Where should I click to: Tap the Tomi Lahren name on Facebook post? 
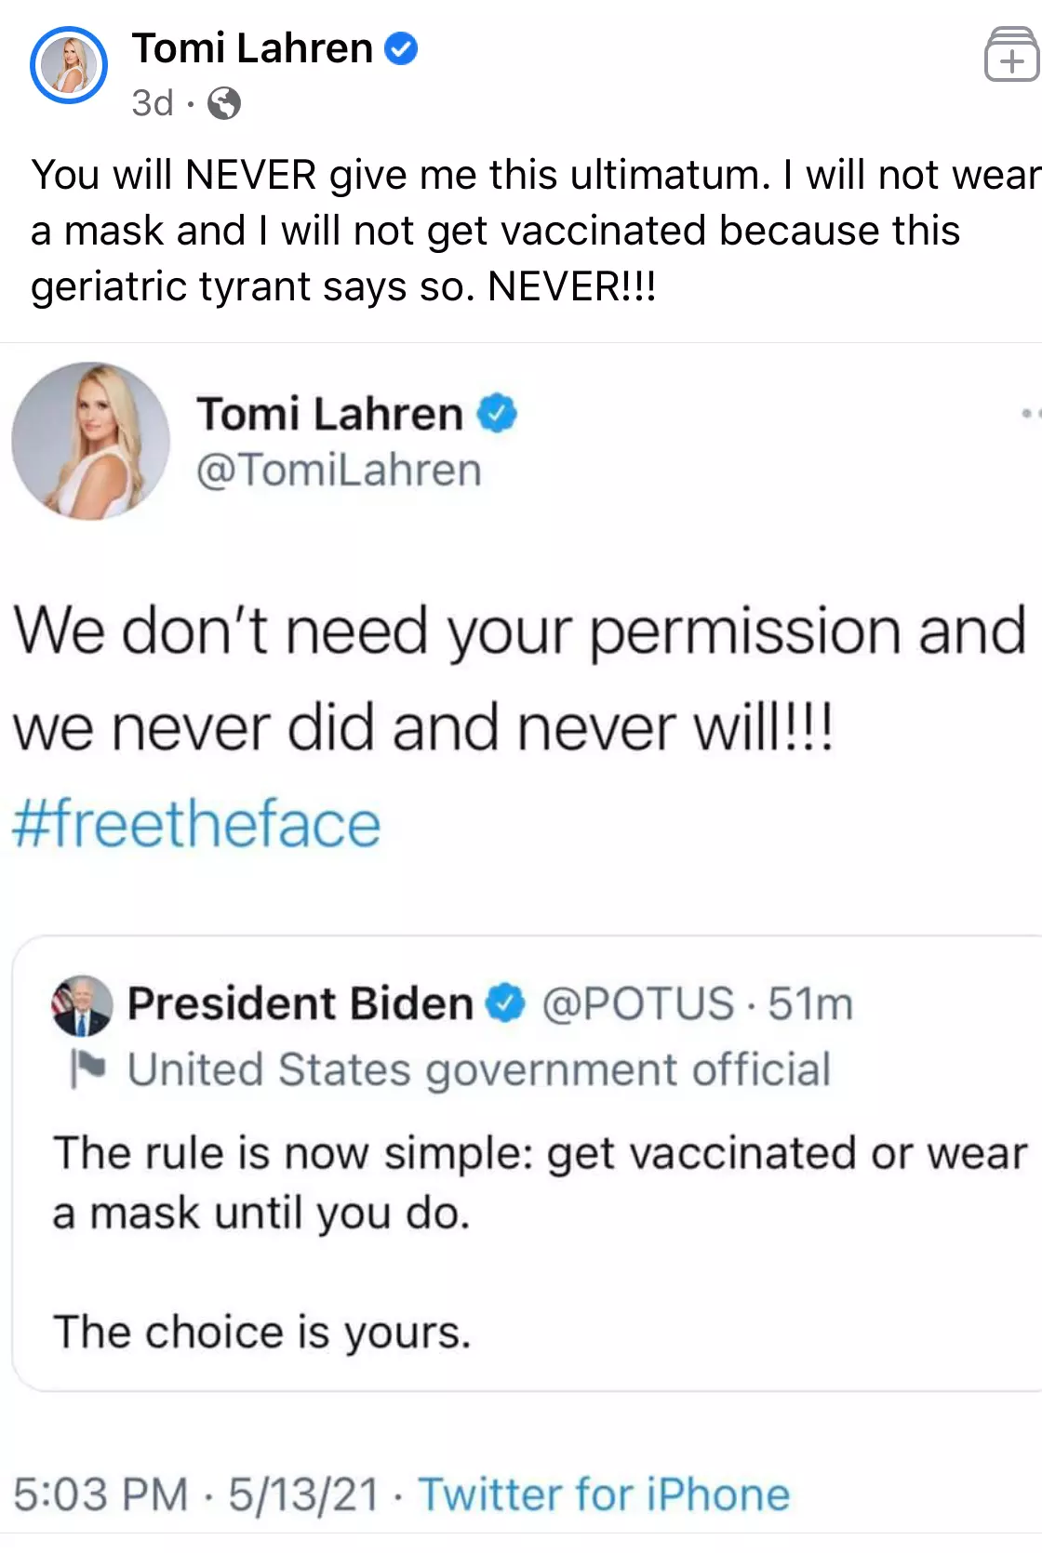point(252,48)
